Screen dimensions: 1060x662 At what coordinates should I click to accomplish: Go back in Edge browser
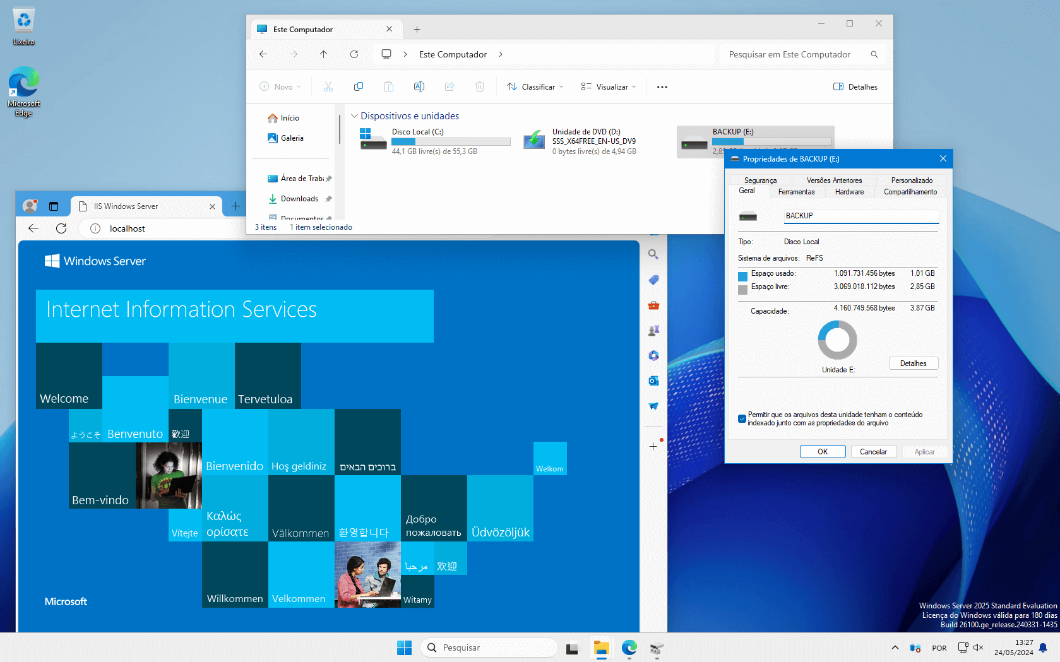click(33, 228)
